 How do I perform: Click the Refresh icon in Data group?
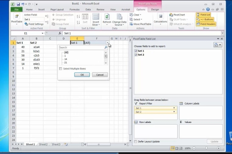(107, 17)
